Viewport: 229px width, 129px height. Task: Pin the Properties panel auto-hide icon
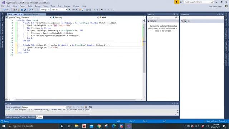pyautogui.click(x=220, y=14)
